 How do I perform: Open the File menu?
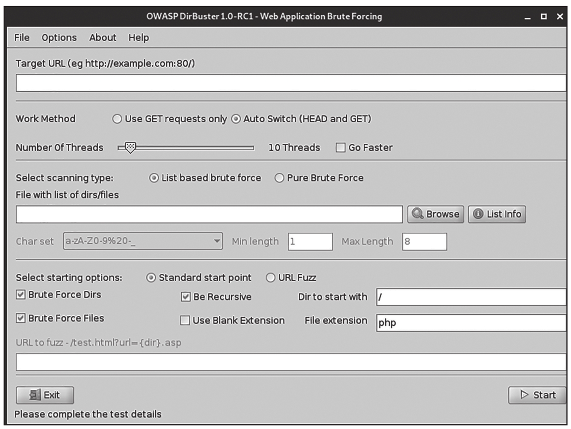click(x=22, y=38)
